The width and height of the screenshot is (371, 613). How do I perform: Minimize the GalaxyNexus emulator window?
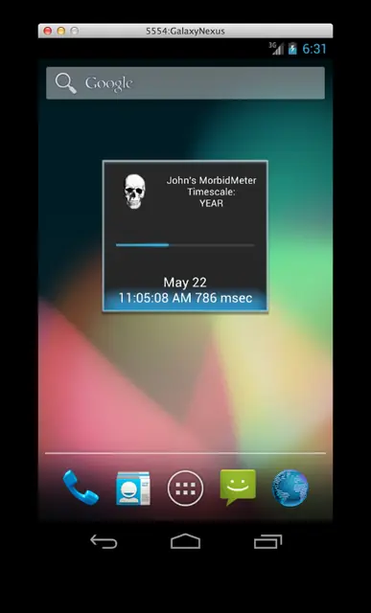[61, 31]
